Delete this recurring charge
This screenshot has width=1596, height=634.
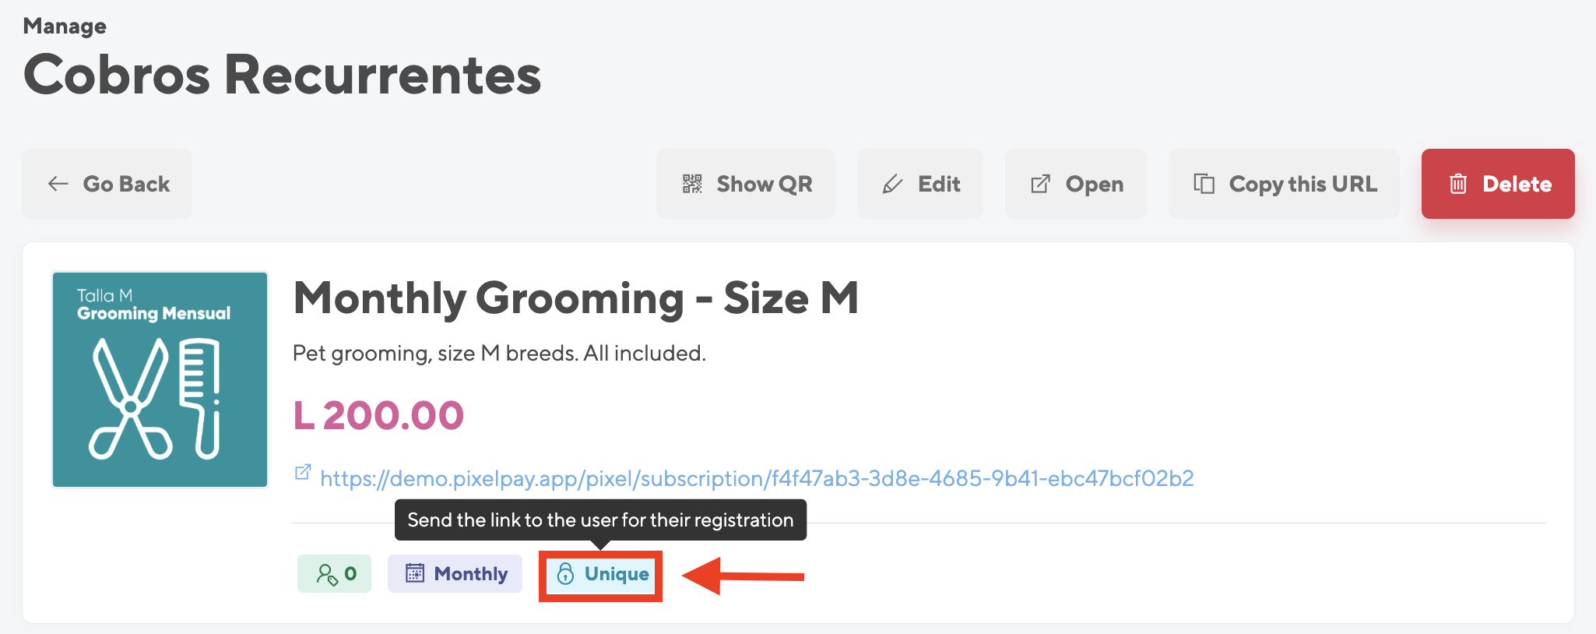1498,184
